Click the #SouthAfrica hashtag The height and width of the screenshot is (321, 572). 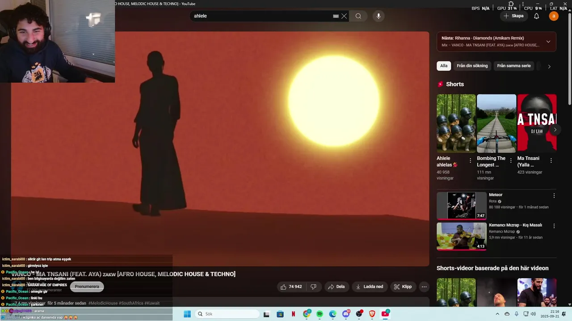pos(131,303)
